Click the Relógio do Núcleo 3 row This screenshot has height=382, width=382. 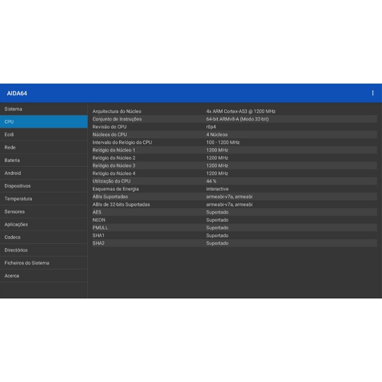(x=234, y=166)
